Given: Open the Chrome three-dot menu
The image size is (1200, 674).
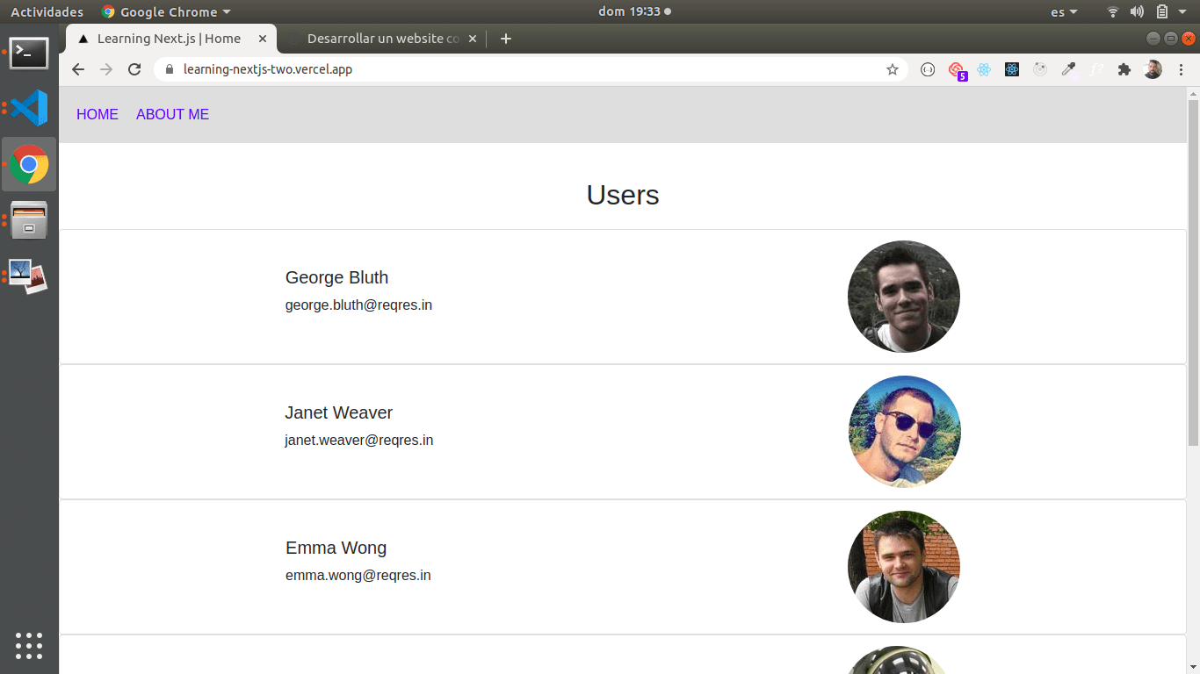Looking at the screenshot, I should (1181, 69).
